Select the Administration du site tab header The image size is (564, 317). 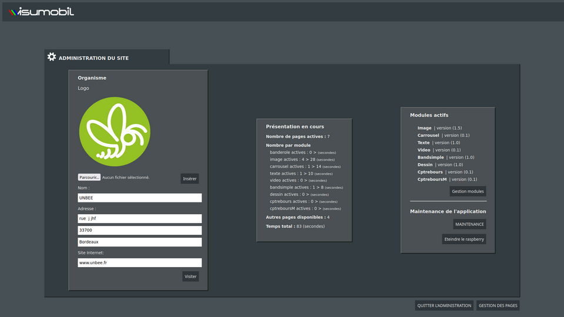tap(93, 58)
